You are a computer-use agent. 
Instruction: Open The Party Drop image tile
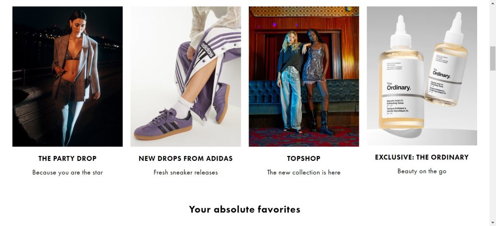67,76
